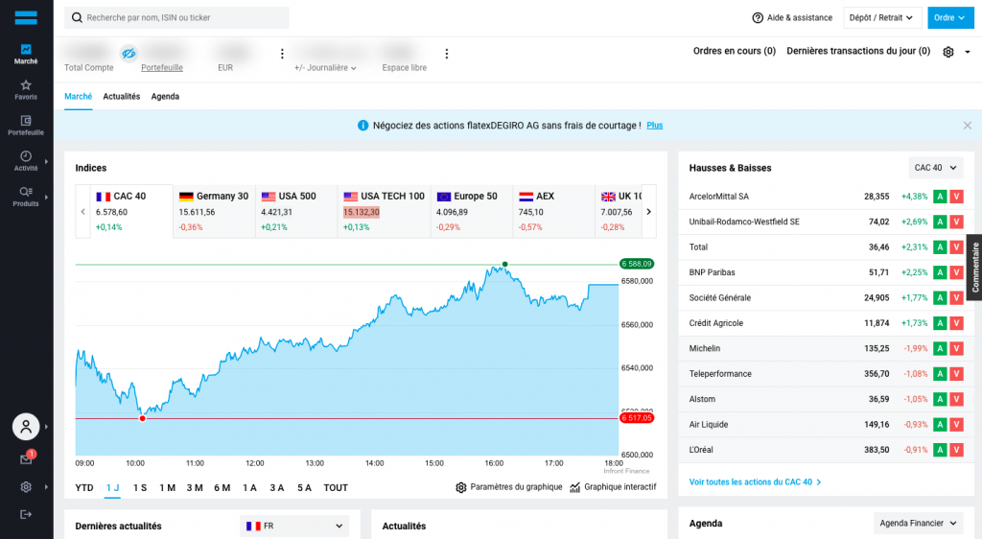Select 1 M chart range

click(x=167, y=487)
